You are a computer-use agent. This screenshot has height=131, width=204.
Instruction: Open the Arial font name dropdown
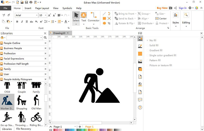(x=36, y=16)
